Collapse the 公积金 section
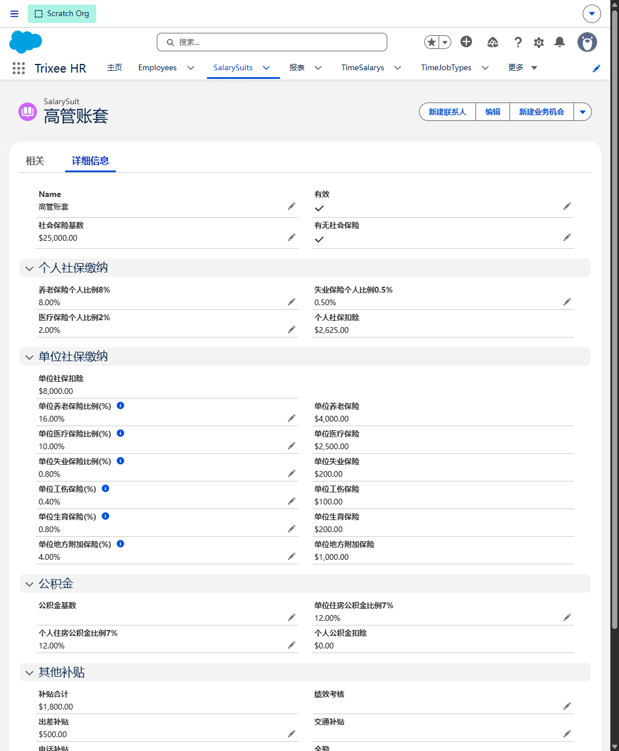The image size is (619, 751). coord(29,584)
